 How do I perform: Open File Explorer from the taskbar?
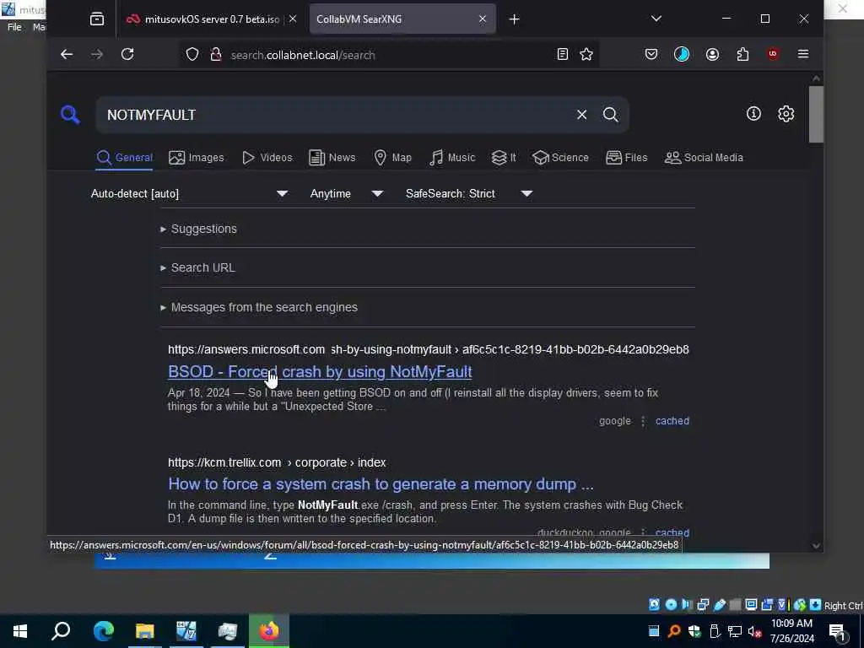[144, 631]
